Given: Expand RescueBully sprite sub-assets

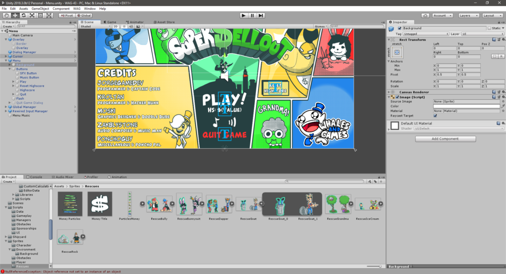Looking at the screenshot, I should coord(172,204).
